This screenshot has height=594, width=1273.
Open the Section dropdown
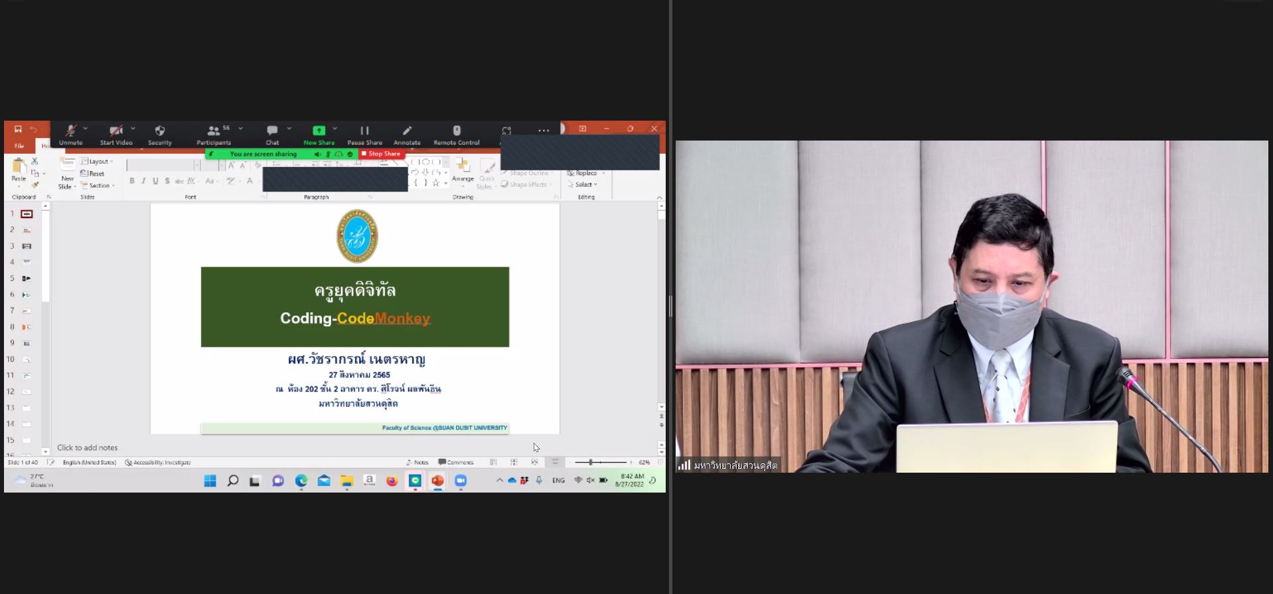[98, 186]
